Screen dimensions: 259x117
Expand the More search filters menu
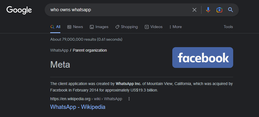tap(175, 27)
